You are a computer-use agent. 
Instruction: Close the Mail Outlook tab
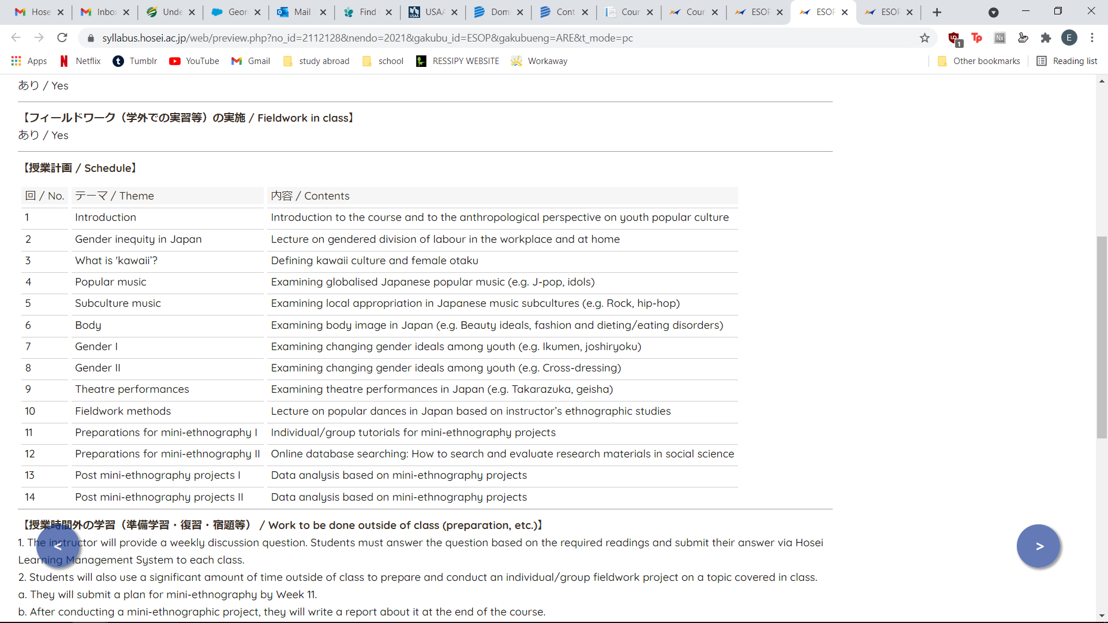(323, 12)
